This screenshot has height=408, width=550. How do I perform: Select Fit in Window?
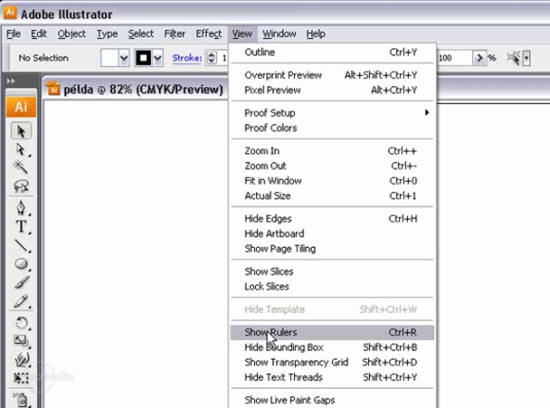click(332, 181)
